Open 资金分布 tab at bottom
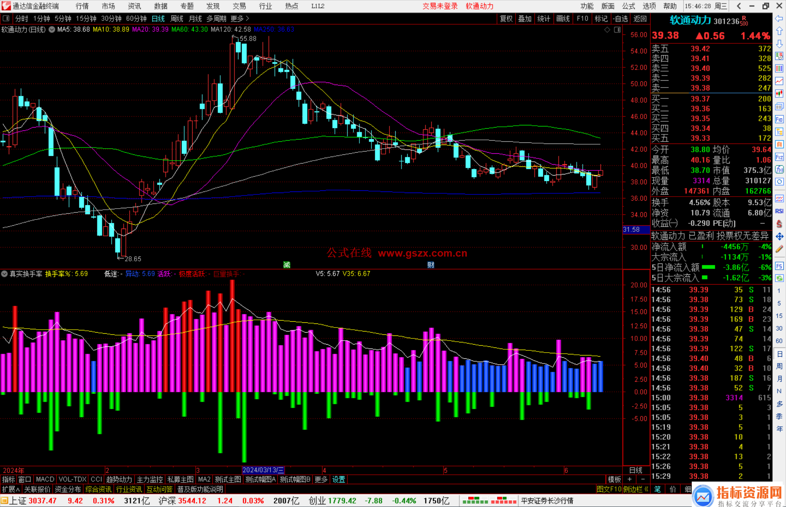This screenshot has width=786, height=507. tap(68, 489)
